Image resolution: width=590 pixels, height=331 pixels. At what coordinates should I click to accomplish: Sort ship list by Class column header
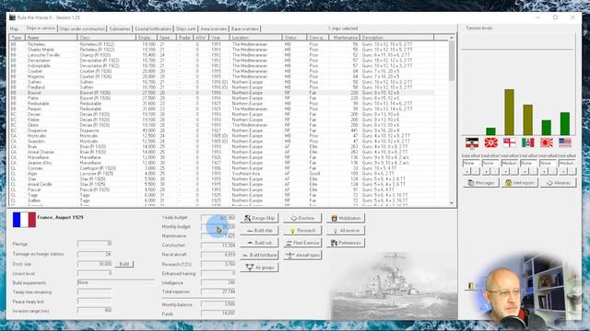(x=107, y=38)
